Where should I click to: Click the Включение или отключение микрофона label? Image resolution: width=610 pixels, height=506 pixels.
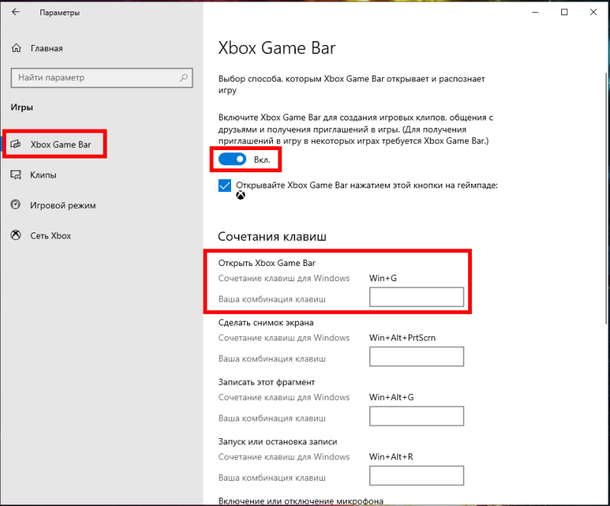[x=300, y=501]
